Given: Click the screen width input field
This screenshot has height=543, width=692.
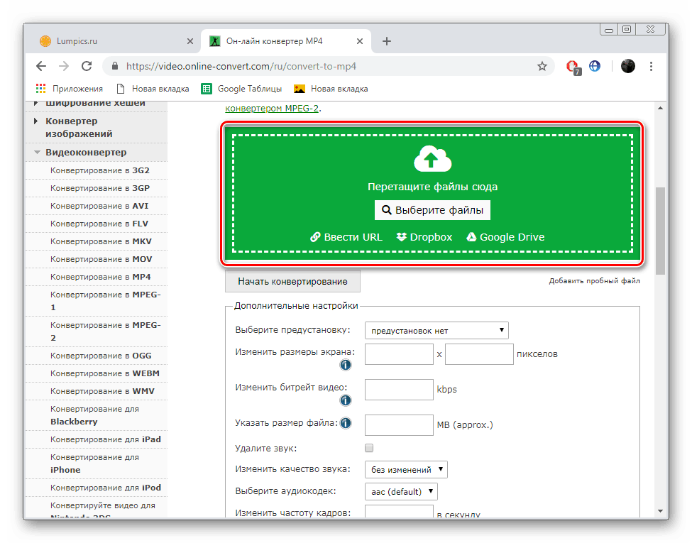Looking at the screenshot, I should (398, 353).
